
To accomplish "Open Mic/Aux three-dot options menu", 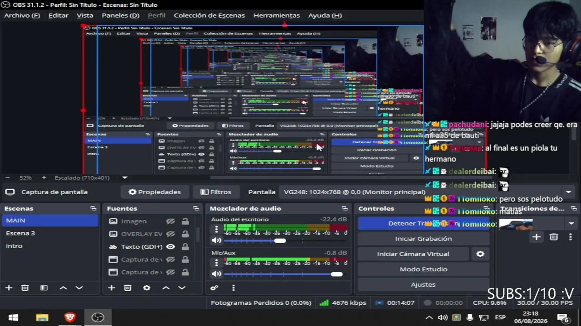I will 217,263.
